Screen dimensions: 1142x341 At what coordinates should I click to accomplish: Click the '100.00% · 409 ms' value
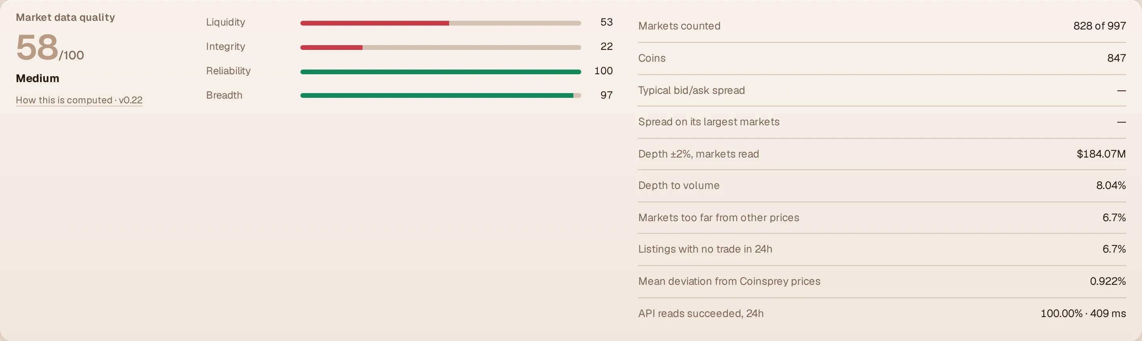tap(1083, 313)
